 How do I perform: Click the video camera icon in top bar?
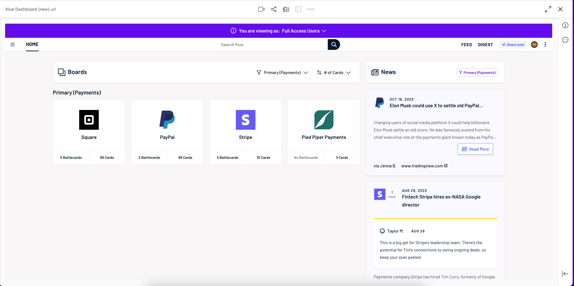(x=261, y=9)
